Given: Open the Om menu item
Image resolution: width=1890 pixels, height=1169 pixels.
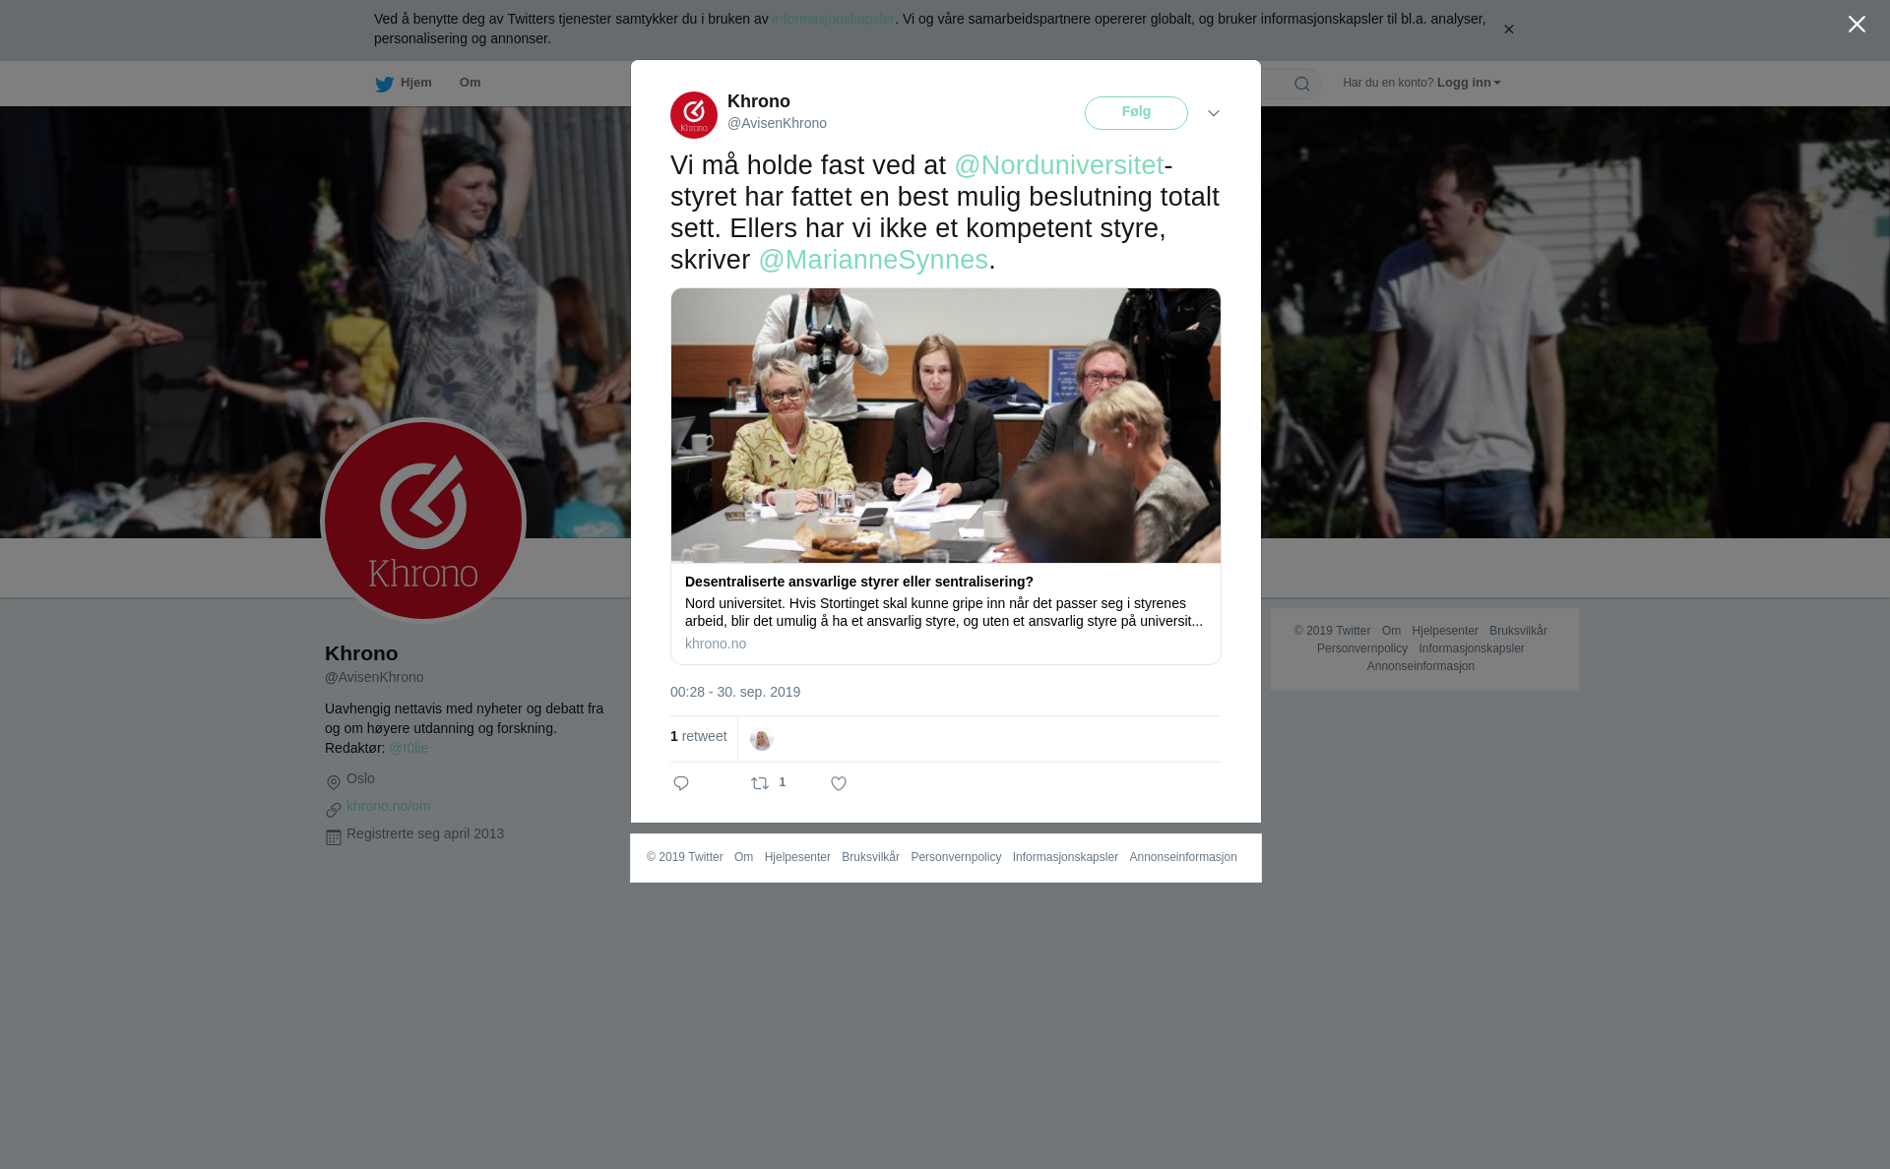Looking at the screenshot, I should (470, 83).
